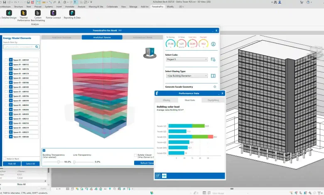
Task: Adjust the Building Transparency slider
Action: point(59,162)
